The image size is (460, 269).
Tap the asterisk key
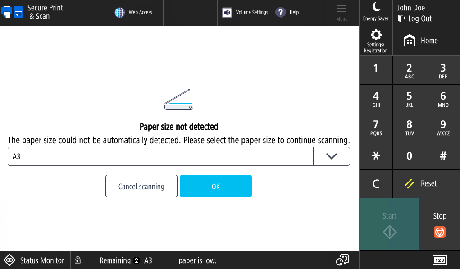[x=376, y=155]
